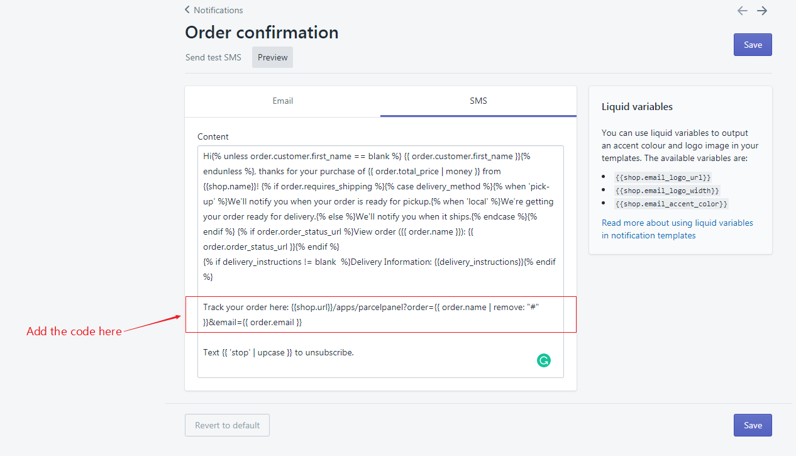The image size is (796, 456).
Task: Click the Content field label
Action: pyautogui.click(x=213, y=136)
